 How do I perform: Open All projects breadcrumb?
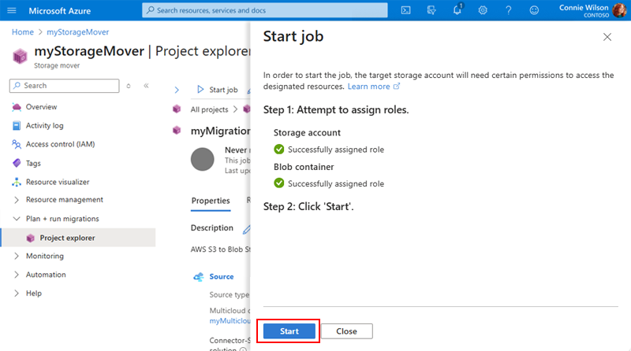(x=209, y=109)
